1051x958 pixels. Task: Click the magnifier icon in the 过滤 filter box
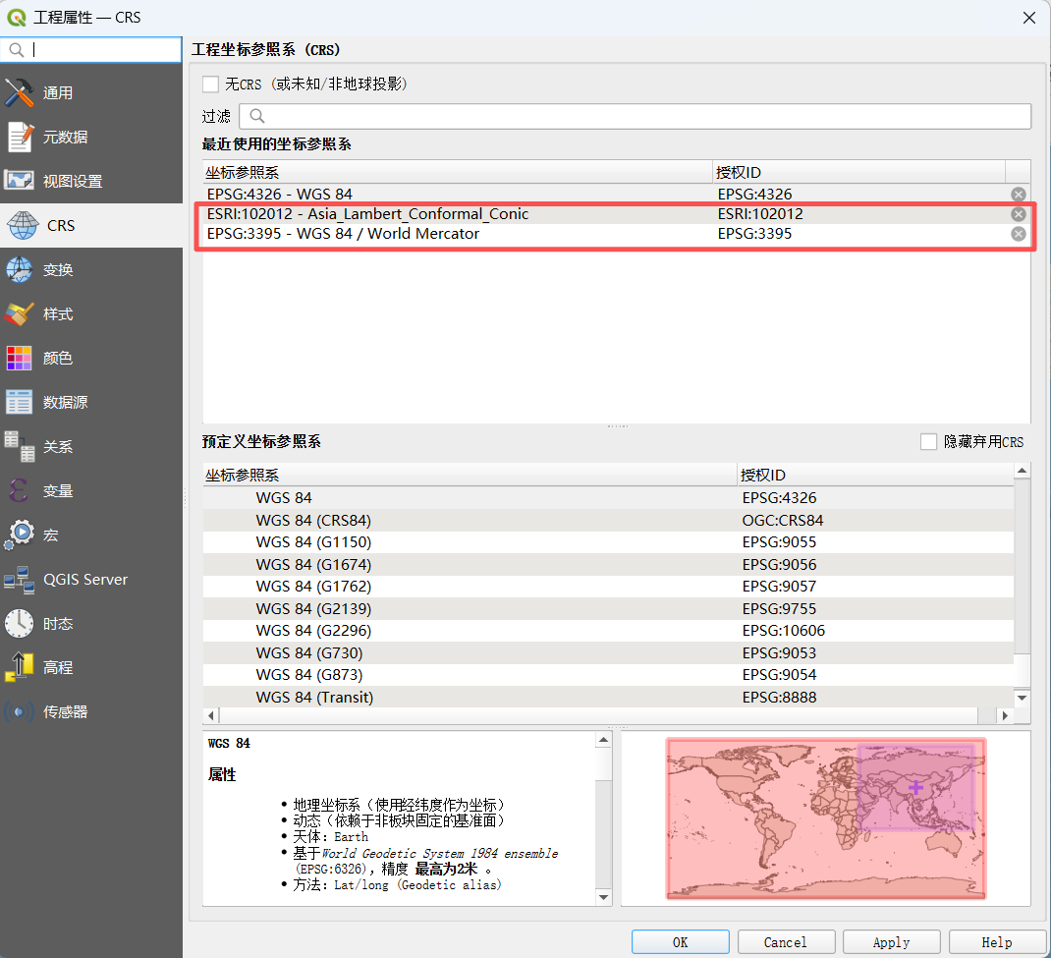click(x=256, y=116)
